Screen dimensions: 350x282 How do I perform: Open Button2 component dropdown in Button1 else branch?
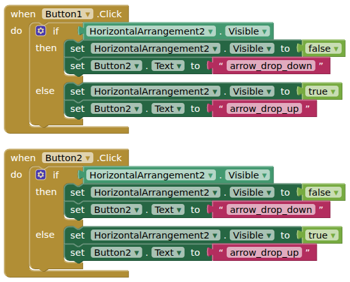(x=116, y=109)
